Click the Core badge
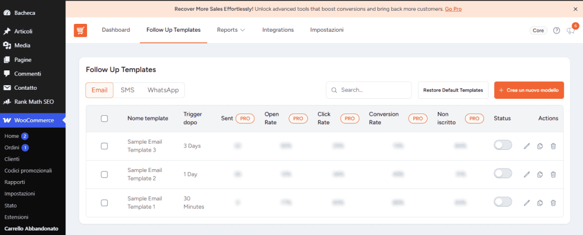583x235 pixels. pos(539,31)
